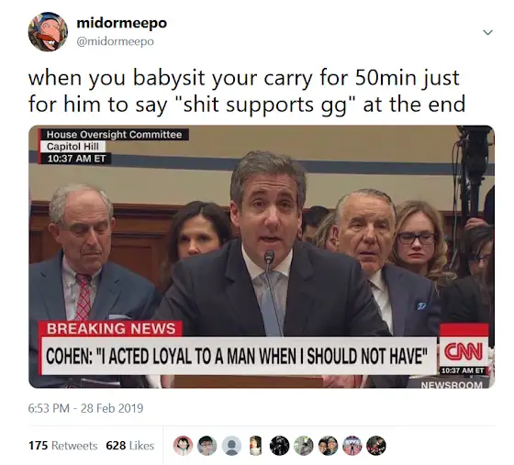This screenshot has width=514, height=465.
Task: Open the narrow cropped woman liker avatar
Action: pyautogui.click(x=256, y=446)
